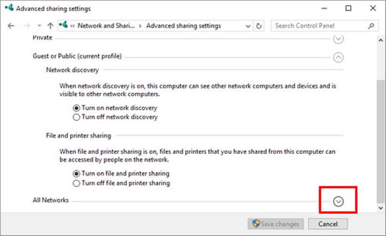Select Turn off network discovery
Screen dimensions: 386x236
pos(76,117)
